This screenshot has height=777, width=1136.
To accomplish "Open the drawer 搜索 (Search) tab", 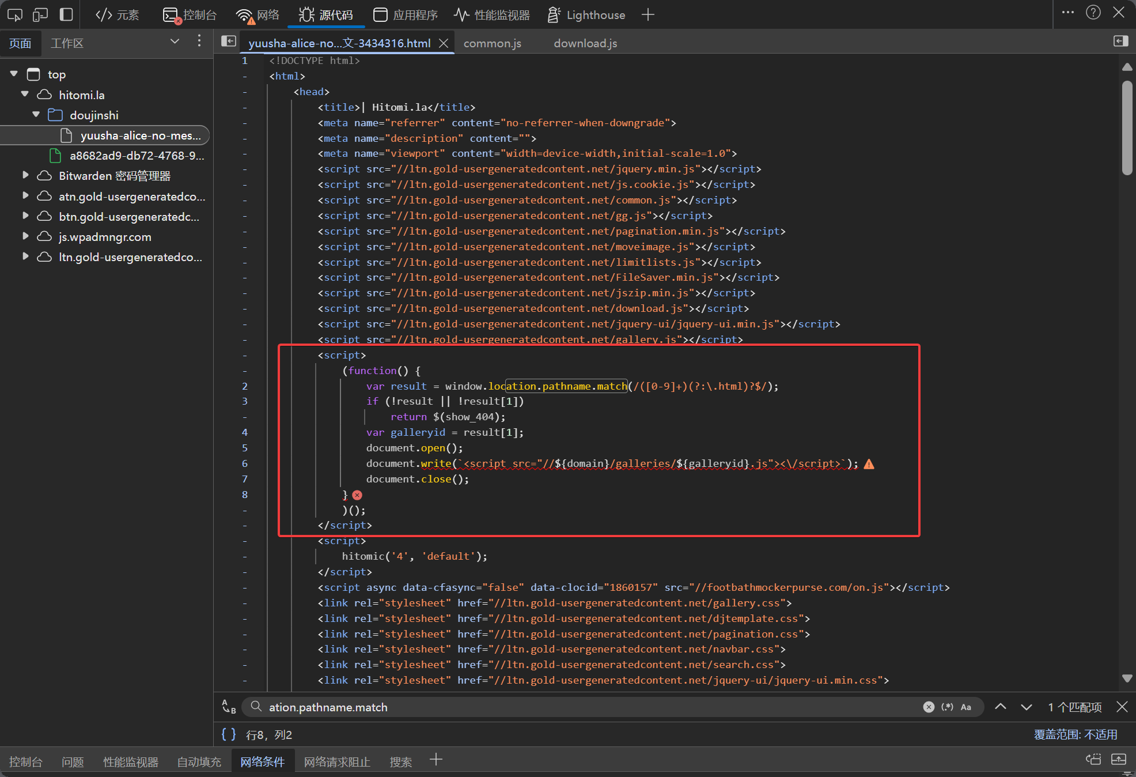I will [x=400, y=762].
